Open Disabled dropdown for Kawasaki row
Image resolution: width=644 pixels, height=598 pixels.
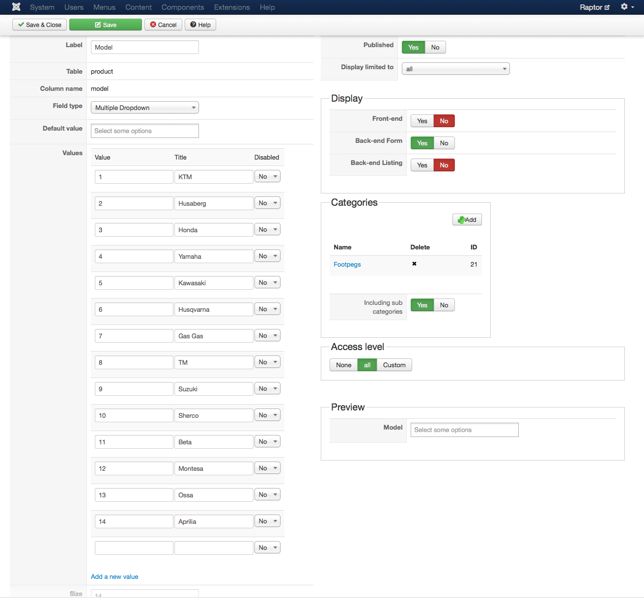tap(267, 282)
